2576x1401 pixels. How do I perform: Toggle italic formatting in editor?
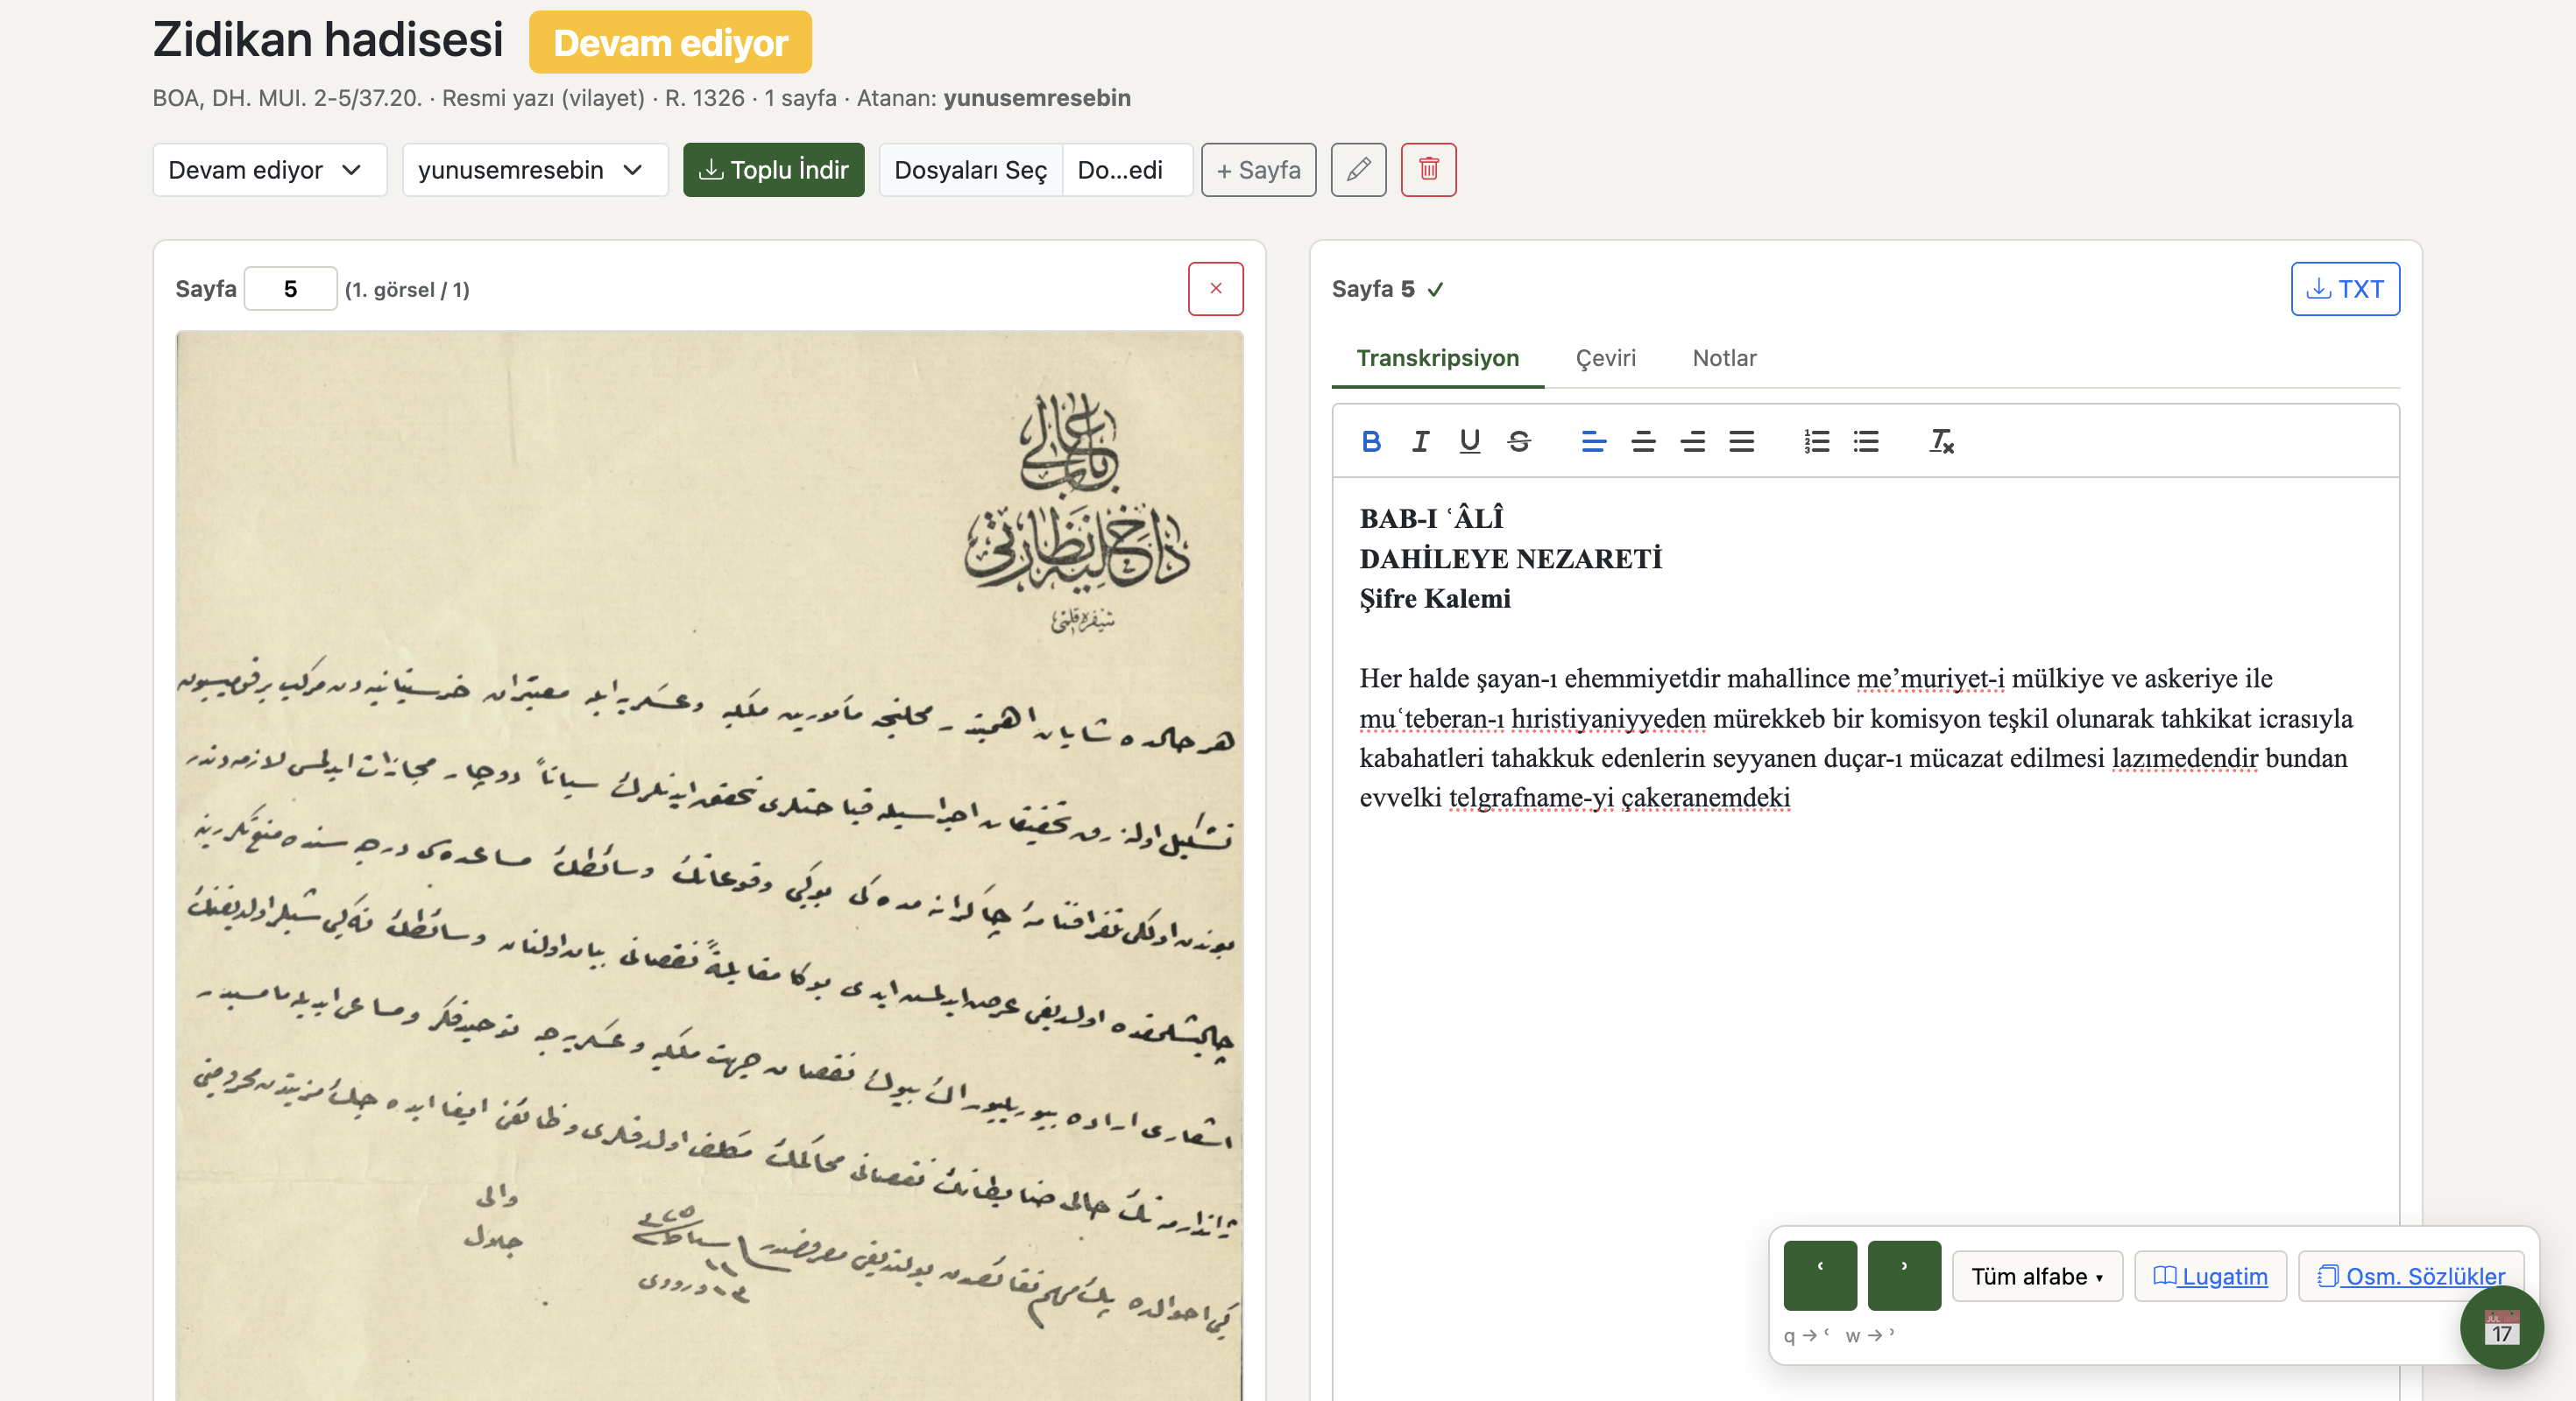coord(1420,440)
